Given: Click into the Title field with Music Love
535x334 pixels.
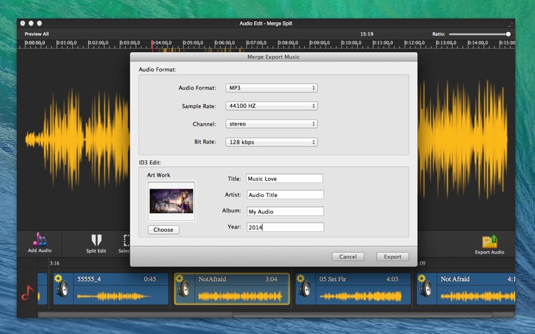Looking at the screenshot, I should [284, 178].
